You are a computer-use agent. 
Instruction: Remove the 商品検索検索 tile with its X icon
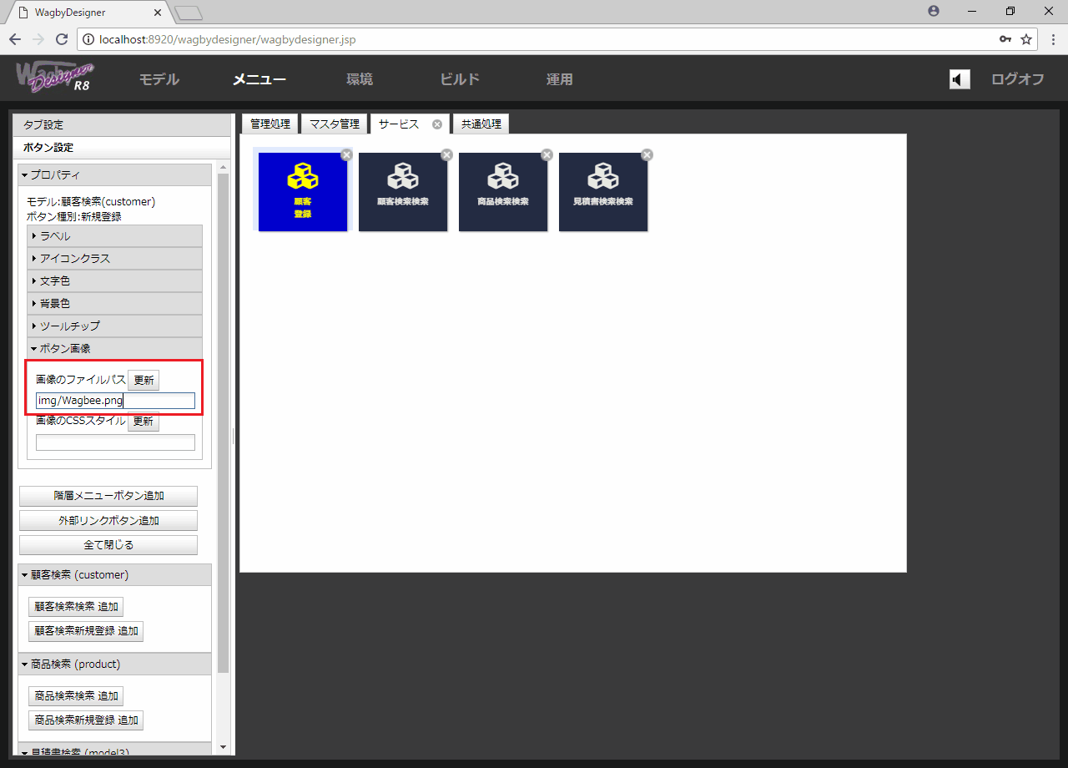[547, 154]
